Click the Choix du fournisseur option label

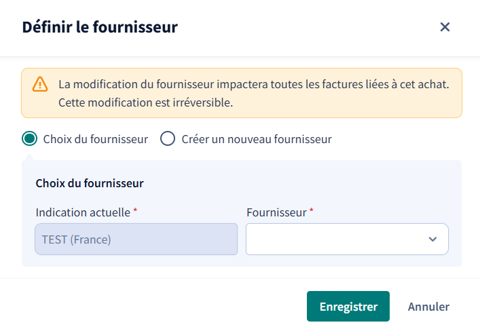click(96, 139)
